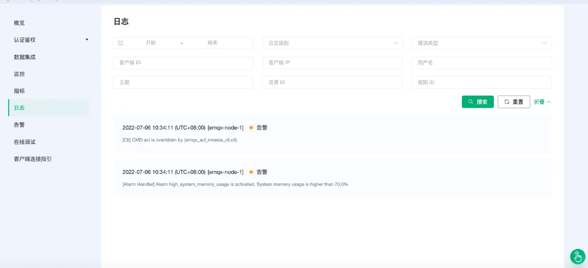Select the 日志 sidebar item
Screen dimensions: 588x268
[19, 107]
